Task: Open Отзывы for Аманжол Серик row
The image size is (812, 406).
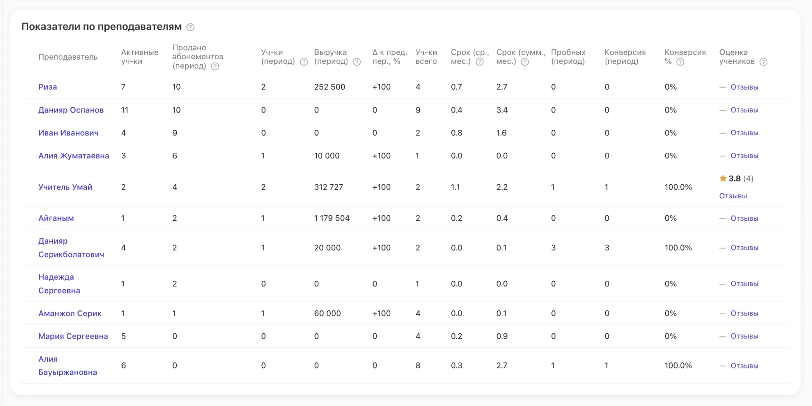Action: pyautogui.click(x=744, y=313)
